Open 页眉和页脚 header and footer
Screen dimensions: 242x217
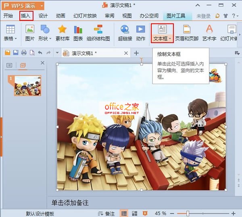coord(187,29)
